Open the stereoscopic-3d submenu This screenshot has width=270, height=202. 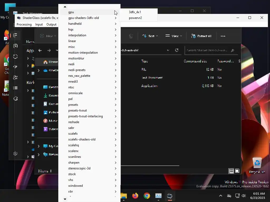(x=89, y=168)
